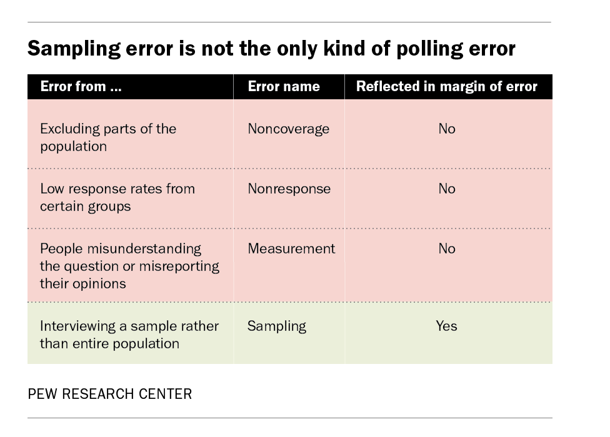Click 'Interviewing a sample rather than entire population'

coord(129,335)
